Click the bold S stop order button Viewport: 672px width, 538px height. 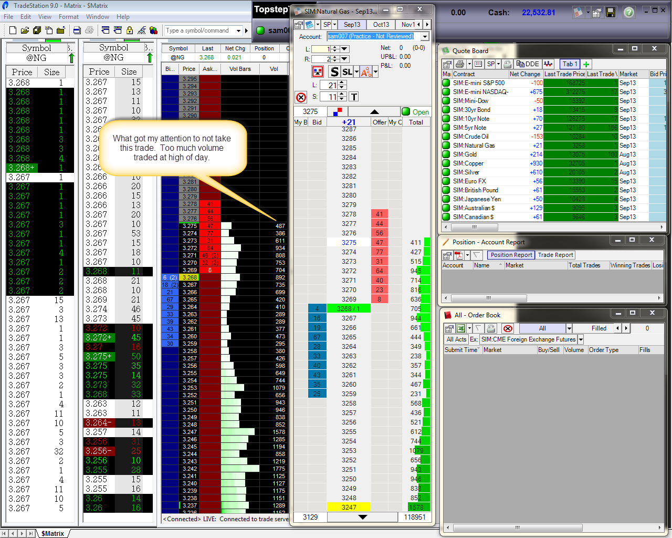334,71
